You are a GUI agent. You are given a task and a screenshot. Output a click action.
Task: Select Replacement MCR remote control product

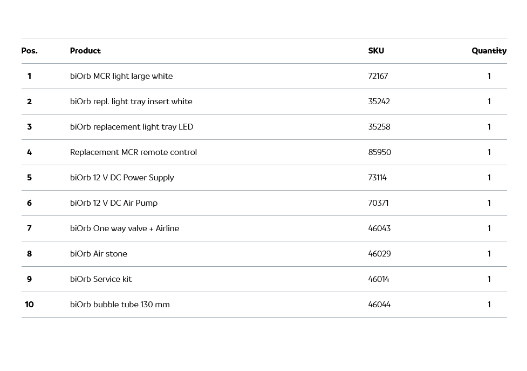(x=133, y=152)
